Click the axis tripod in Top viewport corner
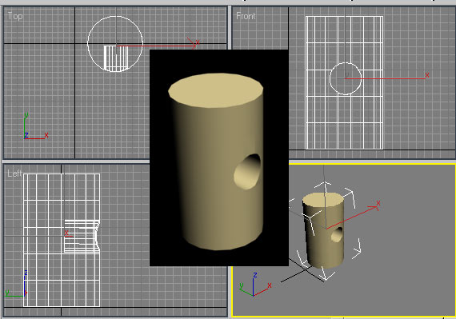456x319 pixels. 35,126
